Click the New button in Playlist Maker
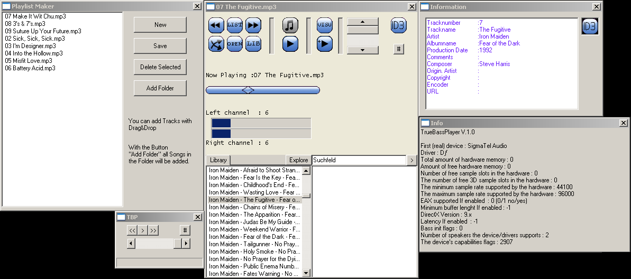 pos(160,24)
